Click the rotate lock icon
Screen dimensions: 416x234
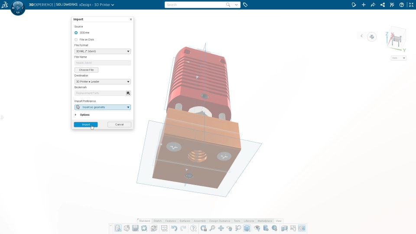pyautogui.click(x=204, y=228)
